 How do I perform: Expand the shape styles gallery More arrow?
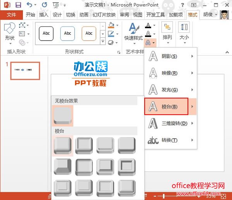click(x=103, y=41)
